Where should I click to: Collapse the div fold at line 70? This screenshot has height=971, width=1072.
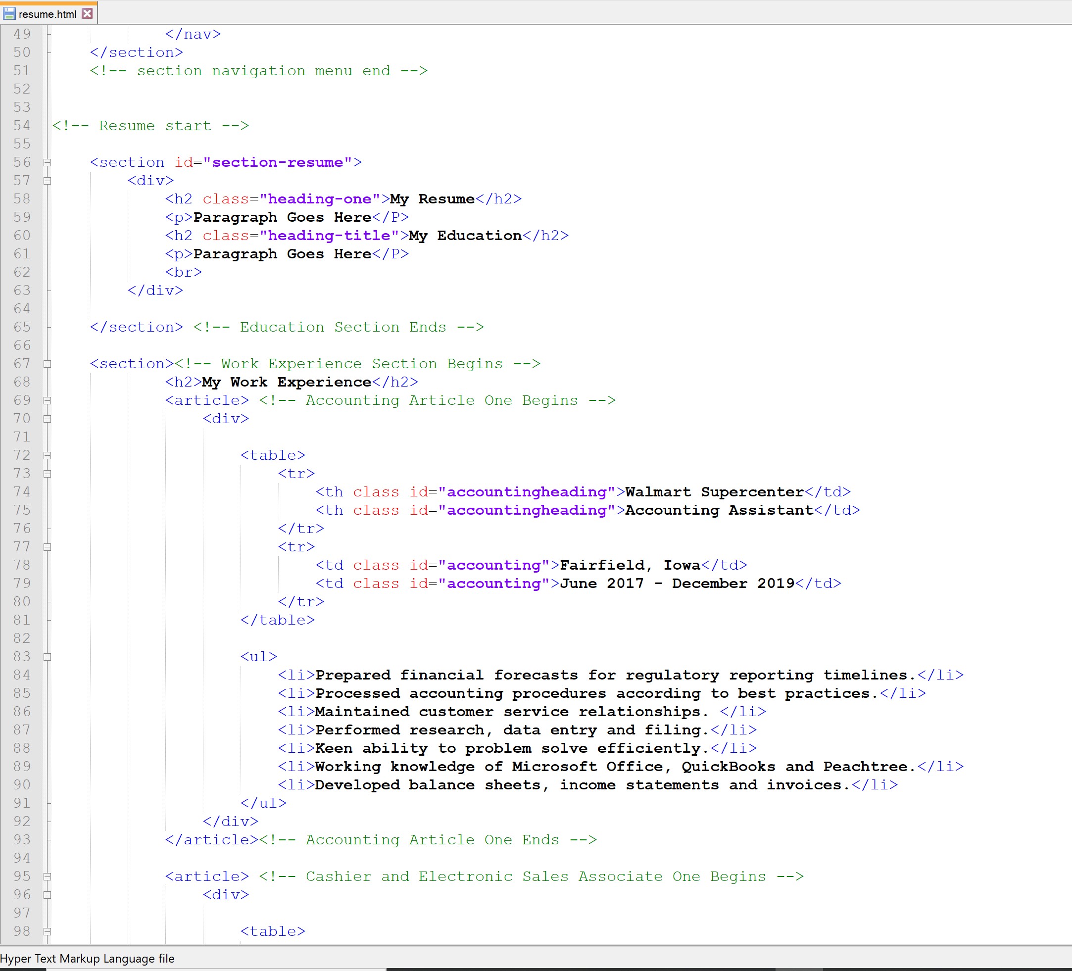tap(48, 419)
